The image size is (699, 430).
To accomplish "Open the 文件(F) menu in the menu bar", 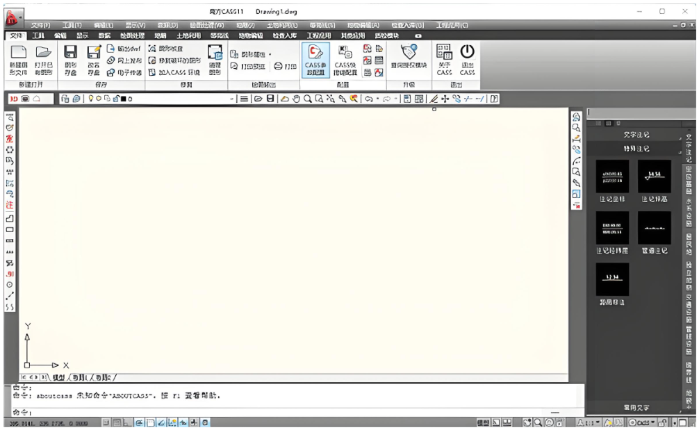I will (x=40, y=25).
